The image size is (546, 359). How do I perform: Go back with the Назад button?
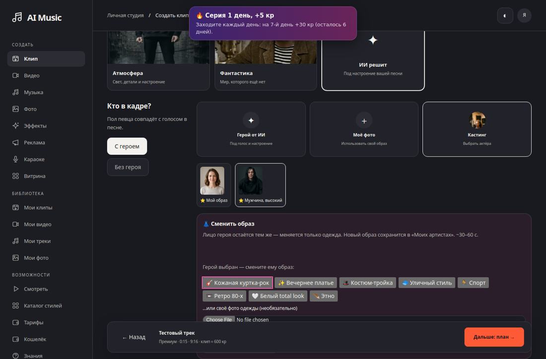[x=134, y=337]
